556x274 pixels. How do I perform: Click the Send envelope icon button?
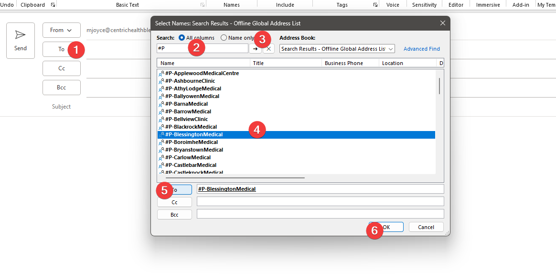pyautogui.click(x=21, y=40)
